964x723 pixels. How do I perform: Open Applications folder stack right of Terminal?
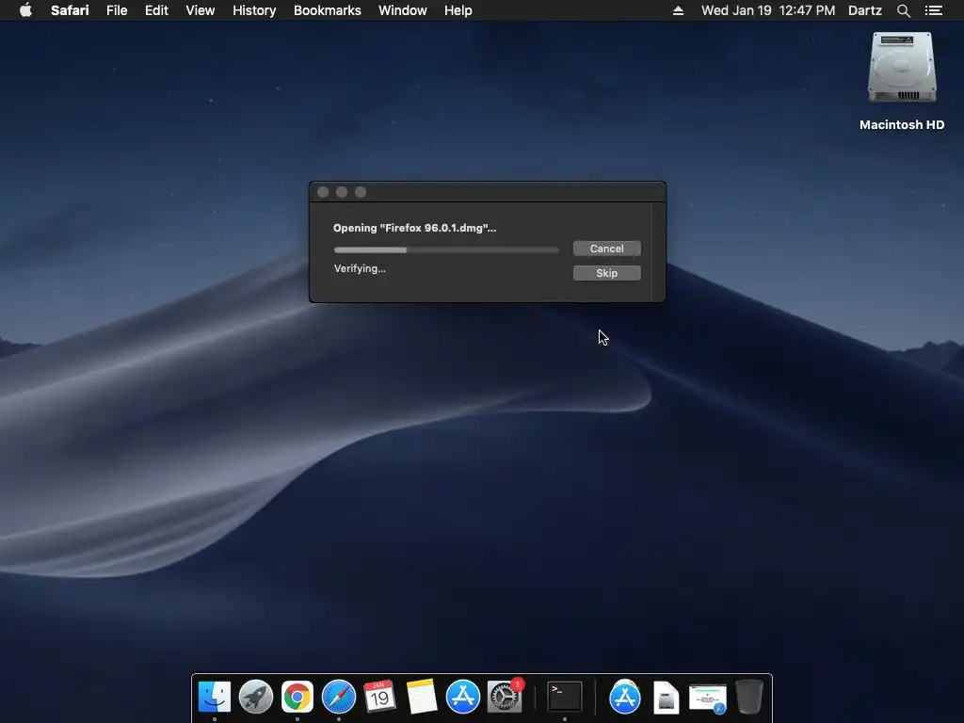point(625,698)
